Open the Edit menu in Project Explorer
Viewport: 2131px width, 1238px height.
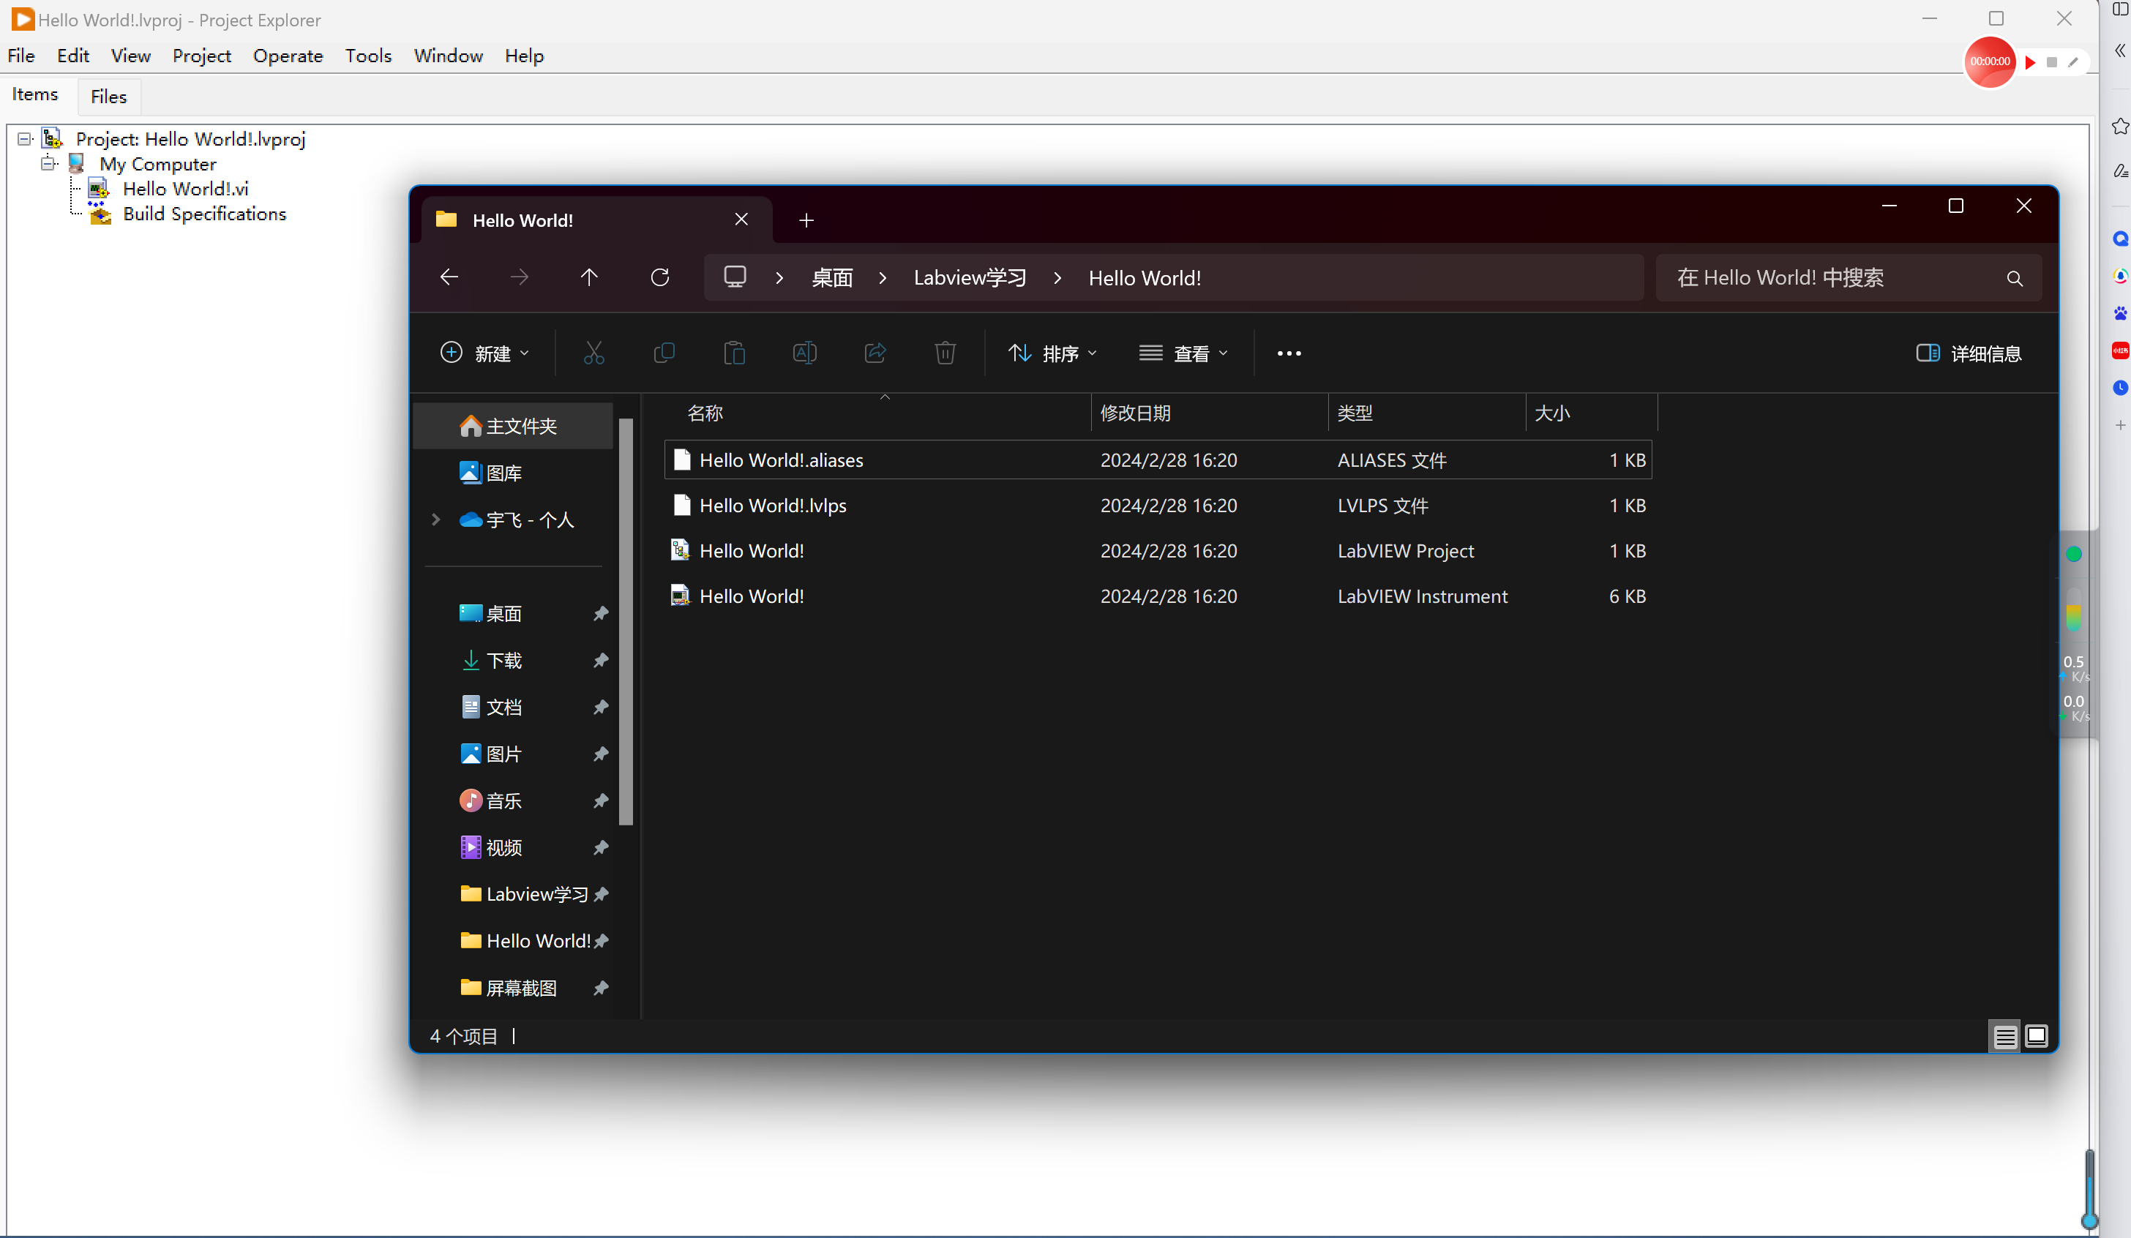pos(71,56)
